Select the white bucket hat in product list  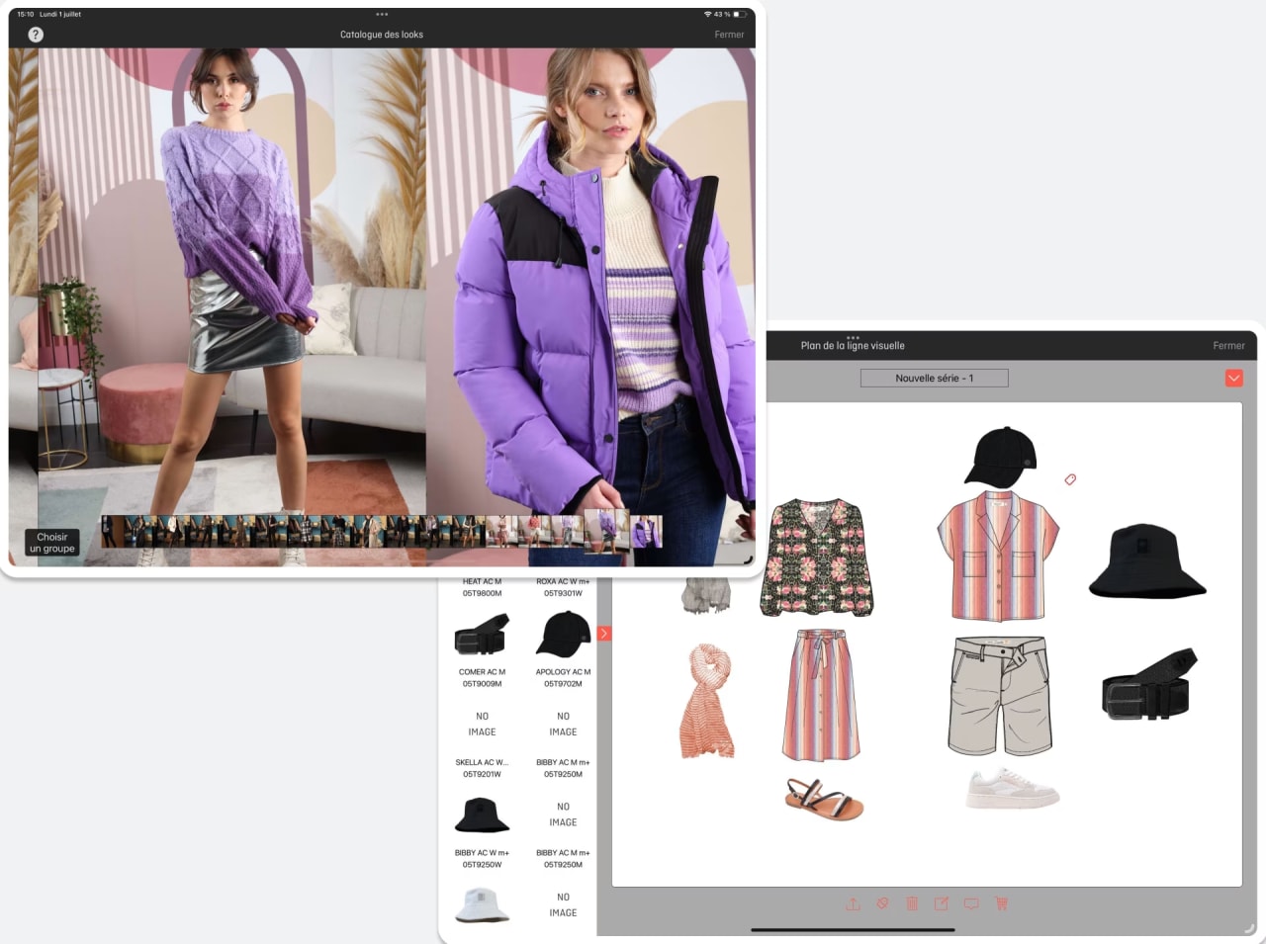pyautogui.click(x=482, y=904)
